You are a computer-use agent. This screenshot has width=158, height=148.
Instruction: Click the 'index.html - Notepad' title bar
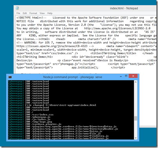pyautogui.click(x=124, y=8)
